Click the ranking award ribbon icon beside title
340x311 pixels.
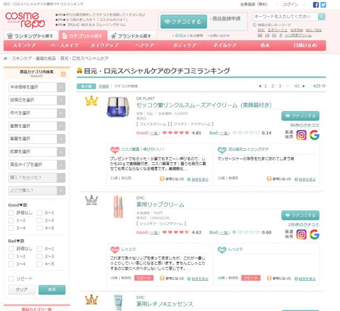pyautogui.click(x=80, y=71)
